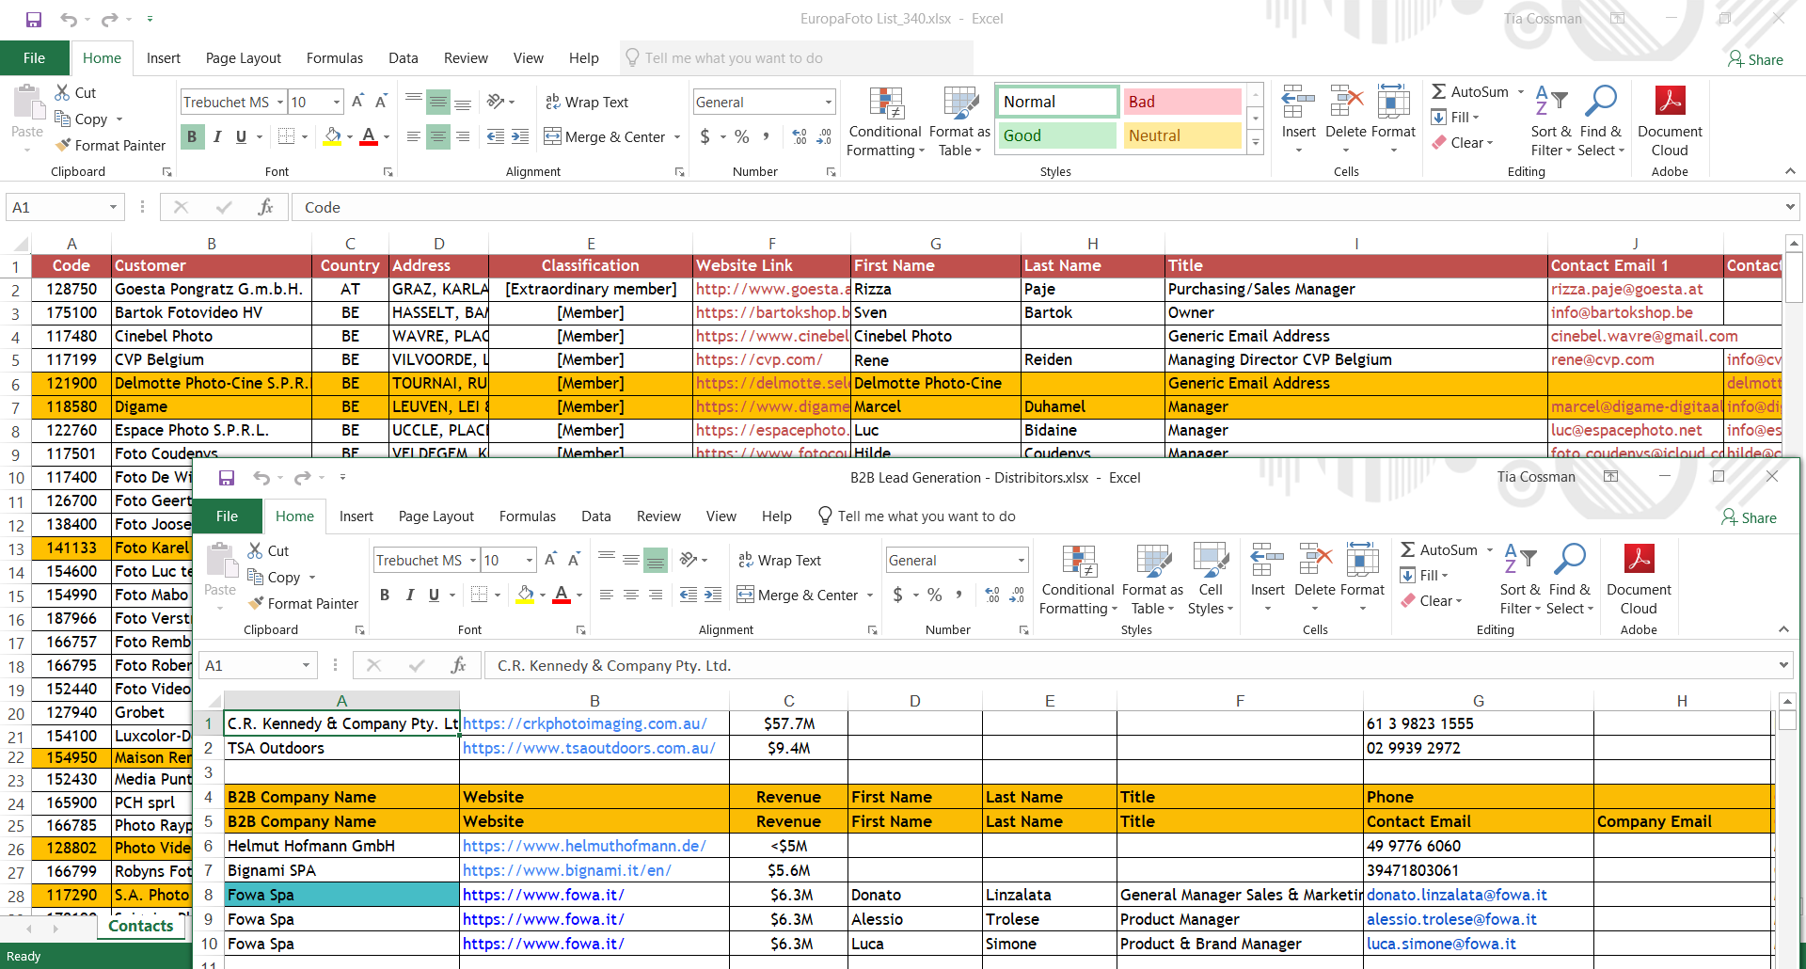Click AutoSum in the EuropaFoto window
The height and width of the screenshot is (969, 1806).
click(x=1470, y=91)
